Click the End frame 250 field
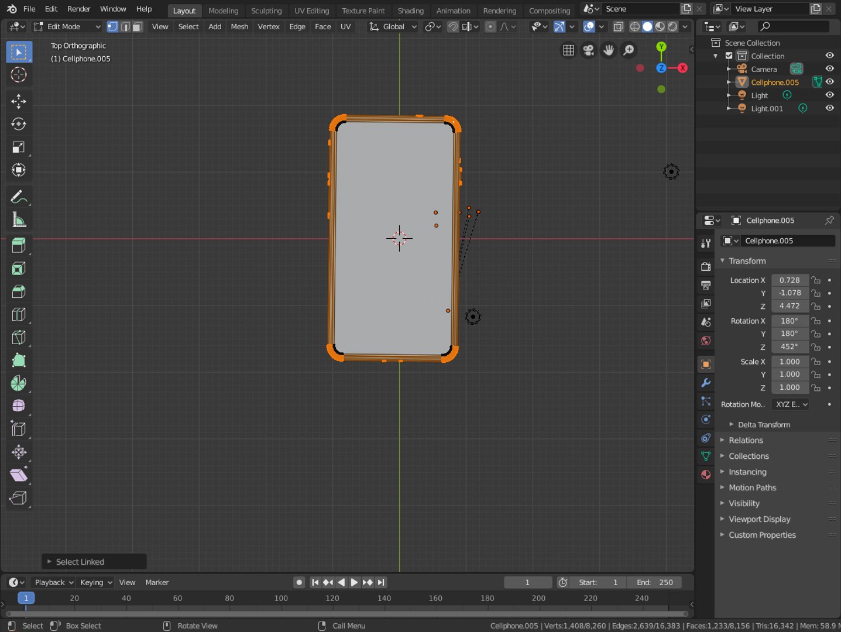This screenshot has width=841, height=632. pos(654,582)
